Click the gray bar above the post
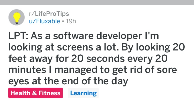Image resolution: width=194 pixels, height=103 pixels. pos(97,2)
